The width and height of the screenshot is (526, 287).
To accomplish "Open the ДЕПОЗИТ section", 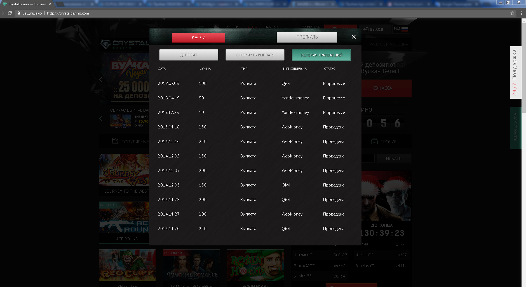I will (x=189, y=55).
